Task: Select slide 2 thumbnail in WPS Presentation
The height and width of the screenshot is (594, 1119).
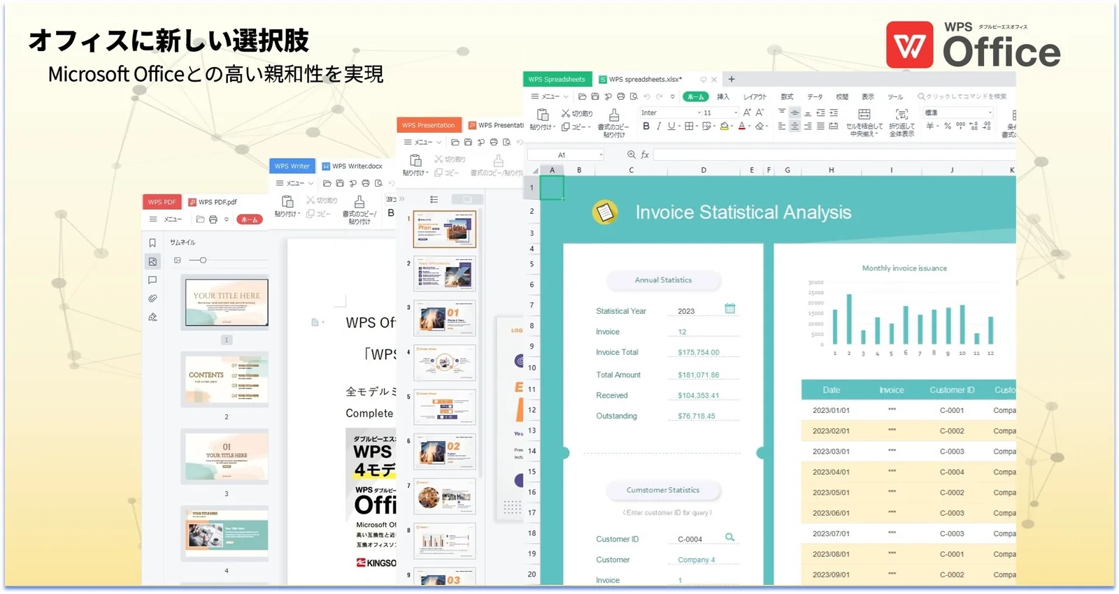Action: click(445, 273)
